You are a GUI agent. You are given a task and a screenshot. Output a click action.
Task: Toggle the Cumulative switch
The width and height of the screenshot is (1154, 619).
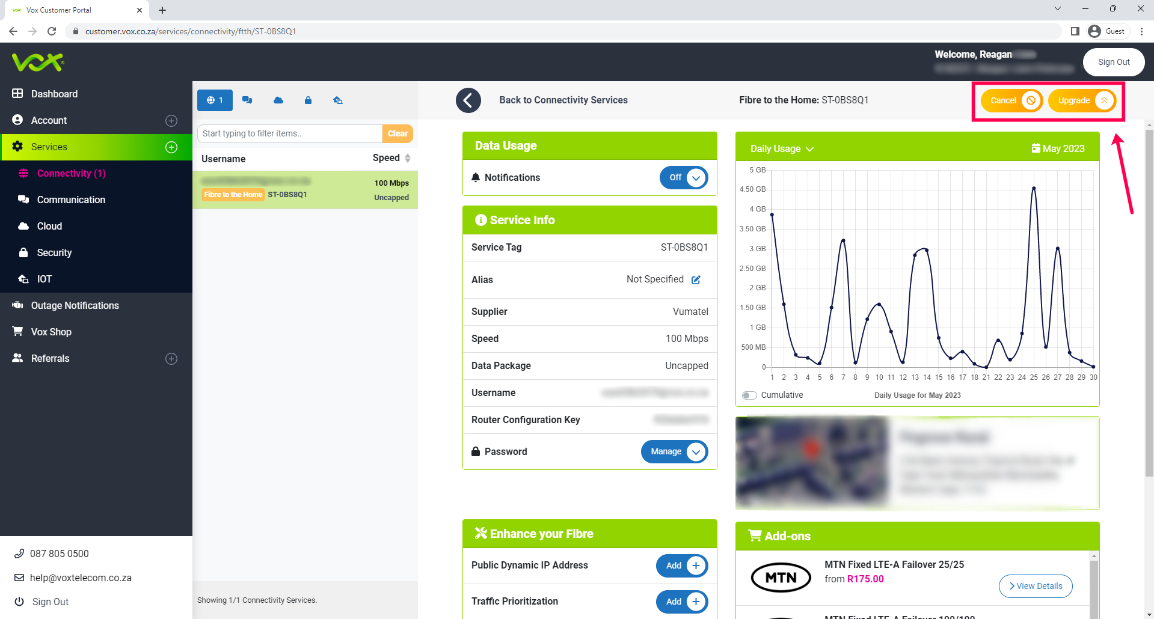pos(749,395)
